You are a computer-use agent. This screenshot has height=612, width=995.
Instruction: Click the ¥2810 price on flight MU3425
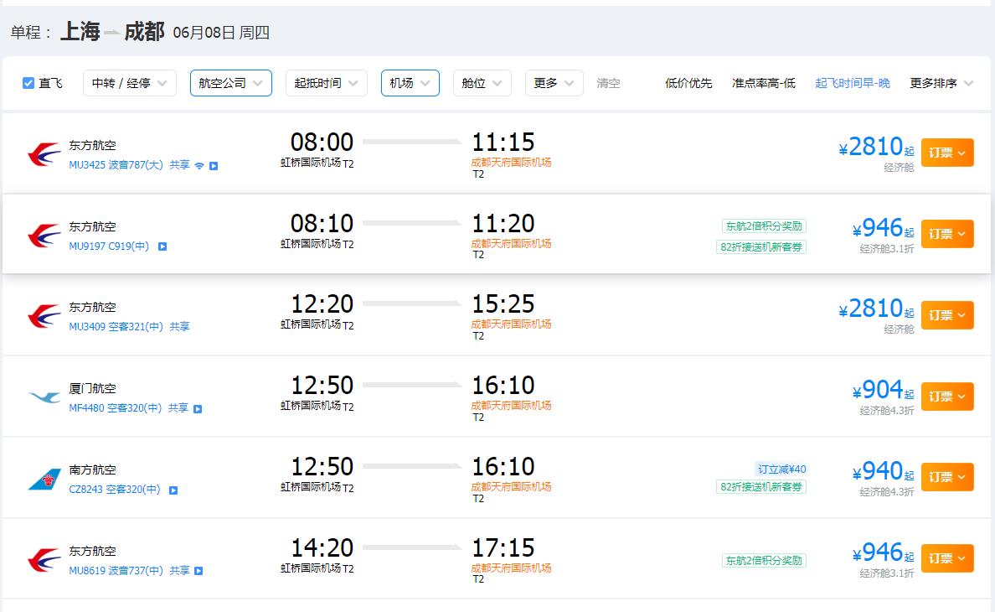coord(876,147)
